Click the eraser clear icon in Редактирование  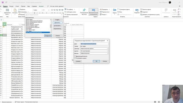click(178, 12)
